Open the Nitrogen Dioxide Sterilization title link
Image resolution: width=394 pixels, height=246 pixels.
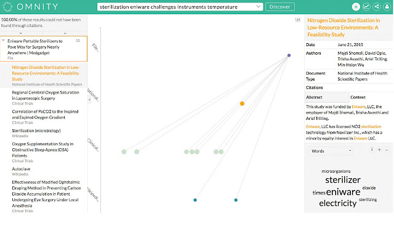coord(344,27)
